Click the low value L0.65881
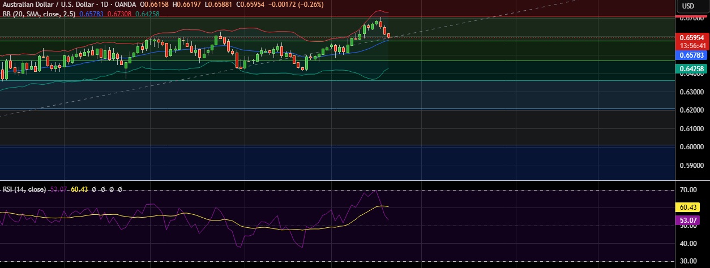Screen dimensions: 710x268 click(217, 5)
